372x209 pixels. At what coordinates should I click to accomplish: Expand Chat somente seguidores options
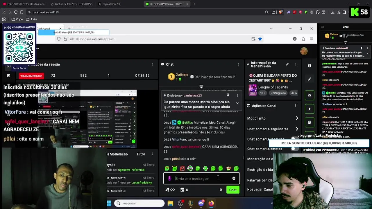point(297,129)
